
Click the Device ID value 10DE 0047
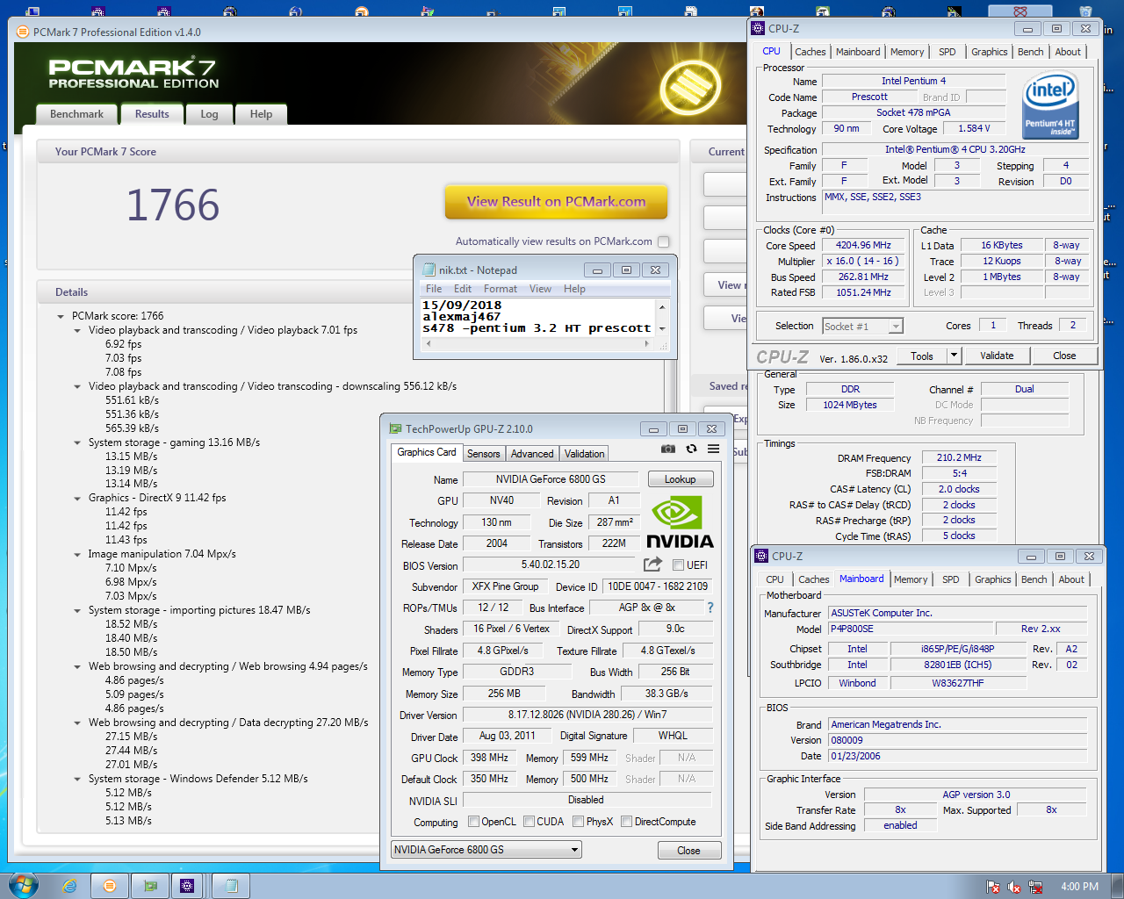[x=658, y=586]
